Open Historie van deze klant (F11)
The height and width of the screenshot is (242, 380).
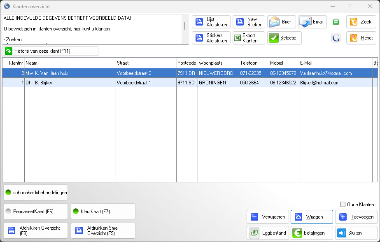click(x=51, y=51)
